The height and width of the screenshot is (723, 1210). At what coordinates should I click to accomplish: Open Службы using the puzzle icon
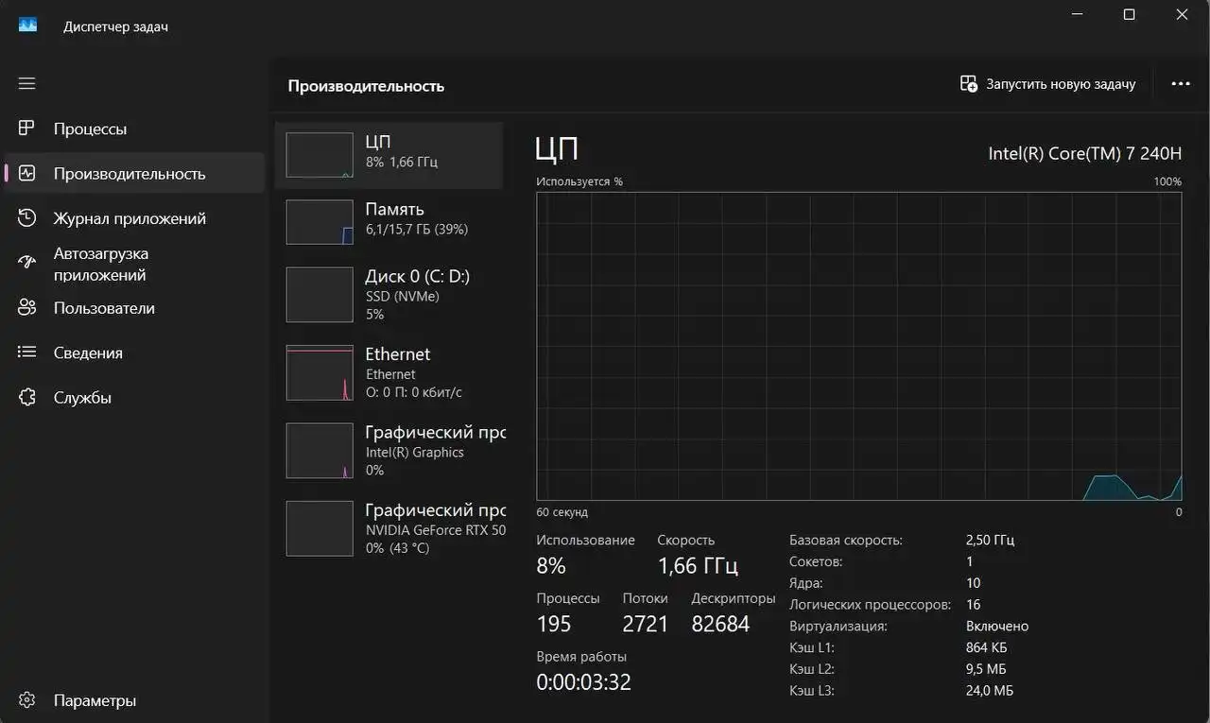[26, 398]
